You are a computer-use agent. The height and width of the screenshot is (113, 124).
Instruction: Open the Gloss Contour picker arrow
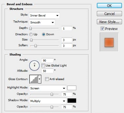(40, 79)
